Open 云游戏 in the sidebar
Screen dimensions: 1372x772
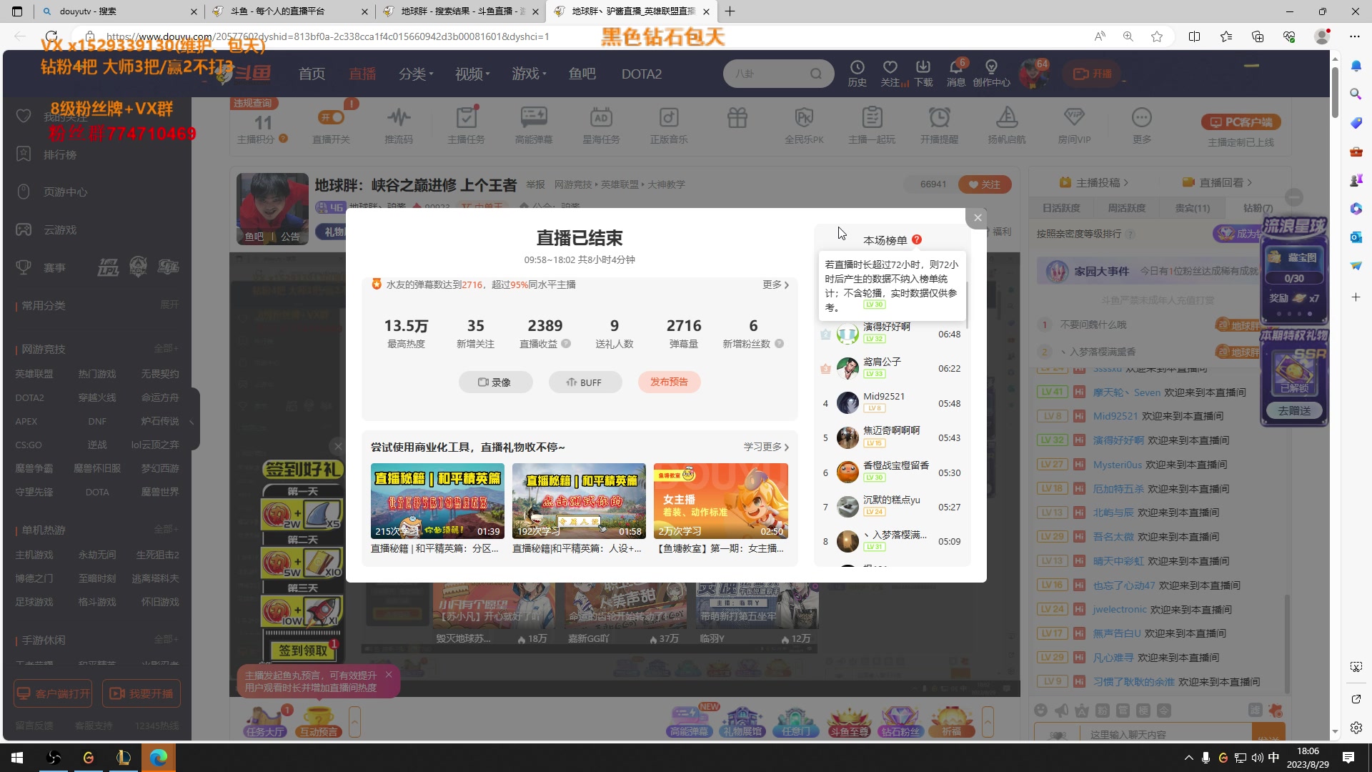59,229
